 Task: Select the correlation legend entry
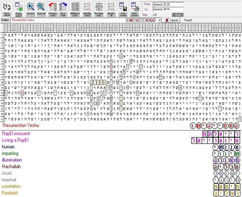point(11,186)
